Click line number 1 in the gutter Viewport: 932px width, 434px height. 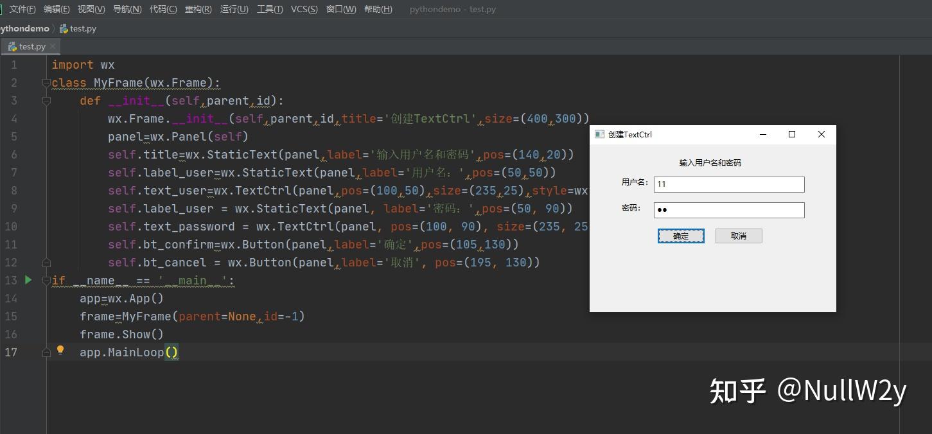tap(14, 65)
